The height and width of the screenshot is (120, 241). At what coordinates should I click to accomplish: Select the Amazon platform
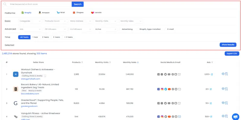coord(44,13)
